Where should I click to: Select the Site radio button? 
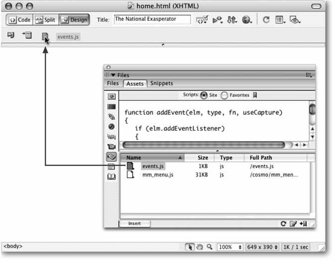204,95
